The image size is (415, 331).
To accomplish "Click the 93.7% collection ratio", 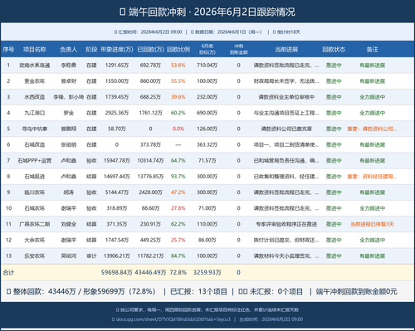I will tap(178, 177).
